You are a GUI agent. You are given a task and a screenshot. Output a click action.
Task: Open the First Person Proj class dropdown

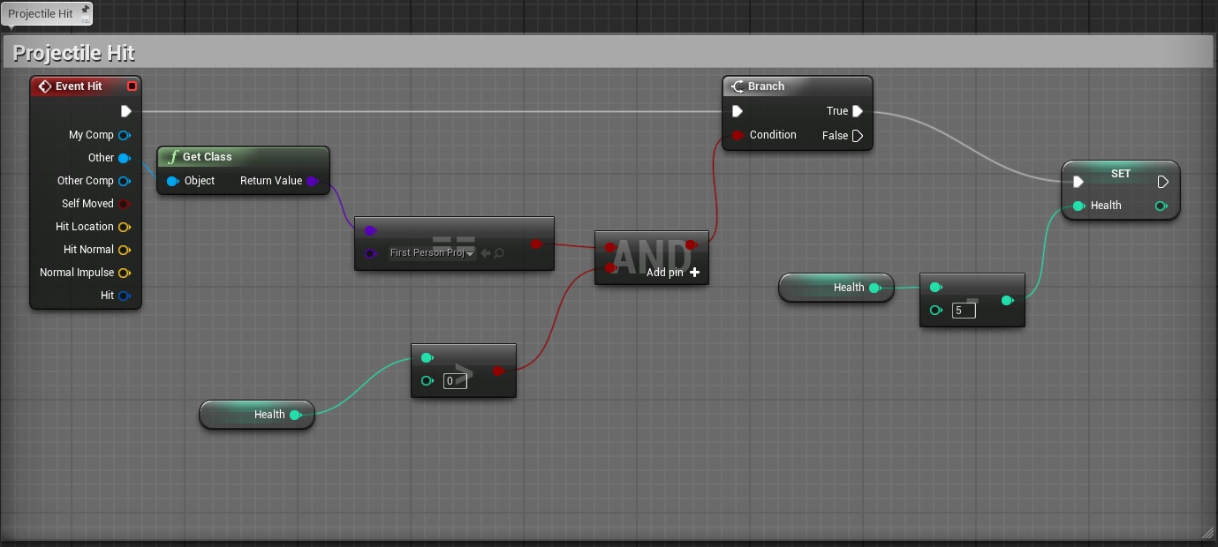tap(432, 253)
